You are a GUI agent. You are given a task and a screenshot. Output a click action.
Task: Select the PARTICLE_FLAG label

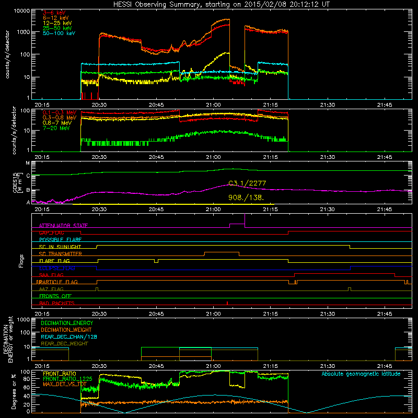58,282
